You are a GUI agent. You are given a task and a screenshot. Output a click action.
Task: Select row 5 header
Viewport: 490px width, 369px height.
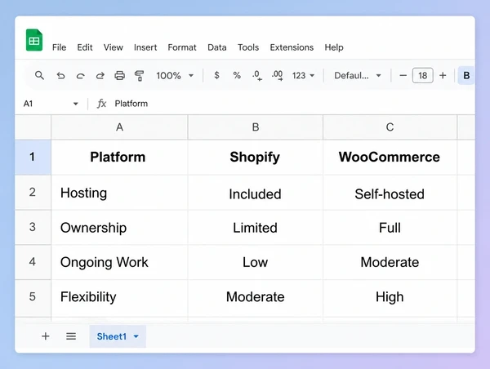(x=33, y=297)
